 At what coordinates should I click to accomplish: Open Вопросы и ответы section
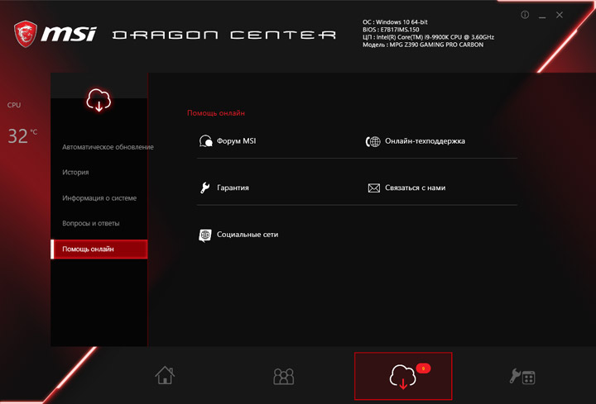pos(91,223)
